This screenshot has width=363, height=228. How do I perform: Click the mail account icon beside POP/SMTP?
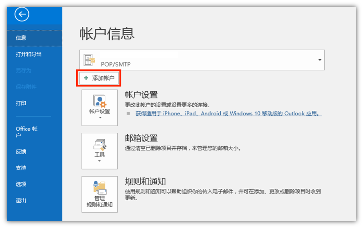pyautogui.click(x=89, y=61)
